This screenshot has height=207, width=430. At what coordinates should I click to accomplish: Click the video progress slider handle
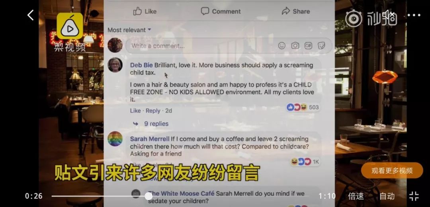click(x=149, y=196)
